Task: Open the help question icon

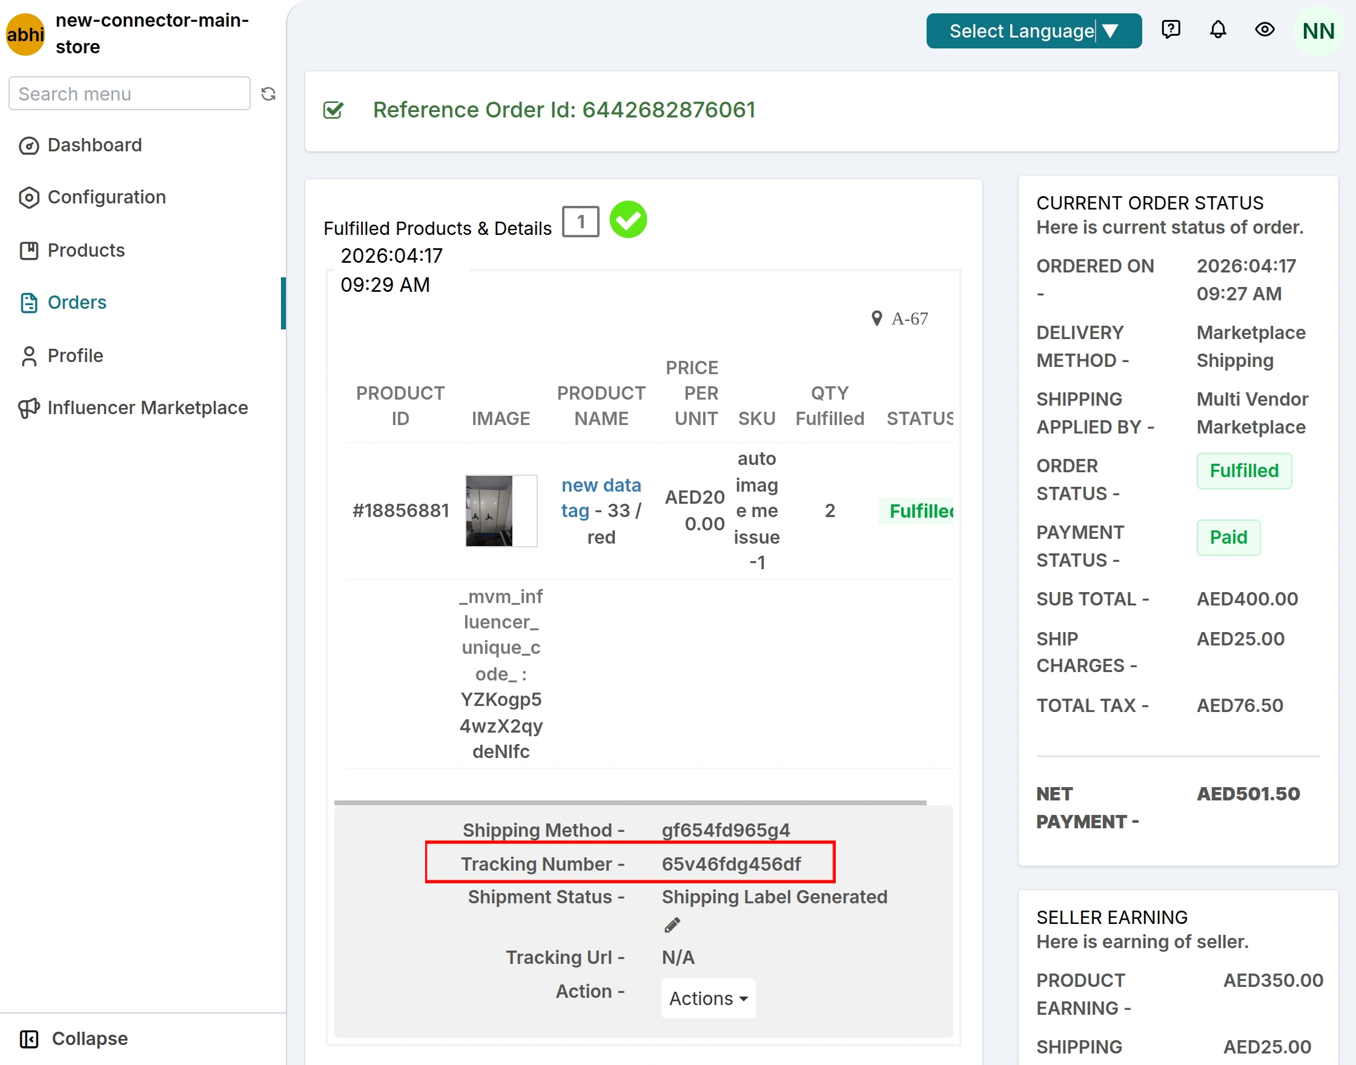Action: click(1171, 29)
